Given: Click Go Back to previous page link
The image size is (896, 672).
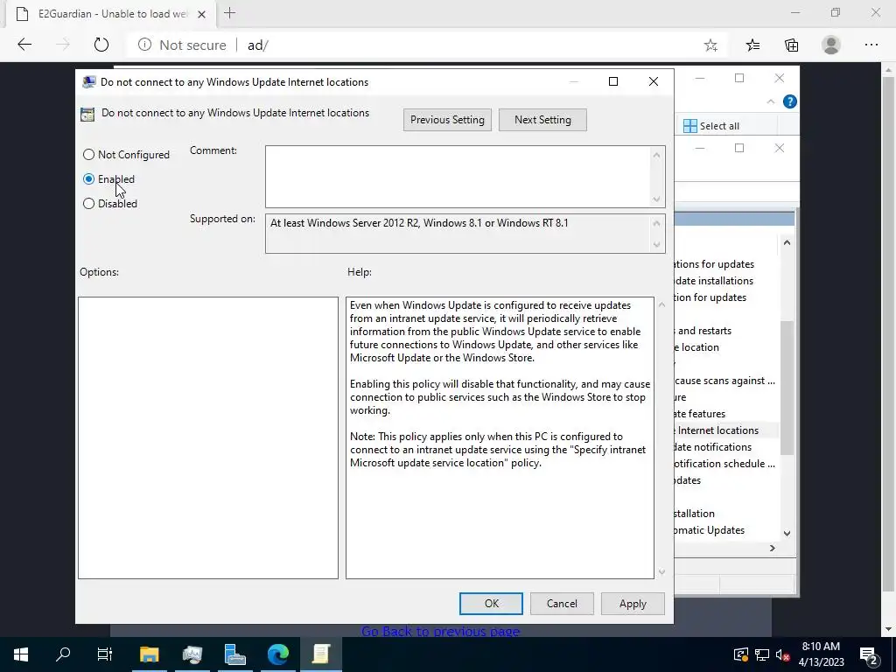Looking at the screenshot, I should point(440,631).
